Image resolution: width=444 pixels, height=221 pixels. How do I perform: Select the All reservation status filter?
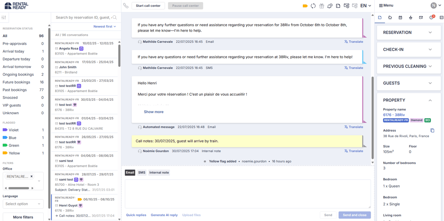(x=23, y=36)
